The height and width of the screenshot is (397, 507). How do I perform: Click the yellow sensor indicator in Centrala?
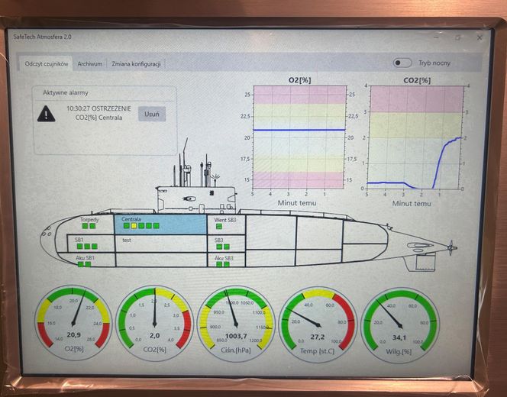click(133, 226)
